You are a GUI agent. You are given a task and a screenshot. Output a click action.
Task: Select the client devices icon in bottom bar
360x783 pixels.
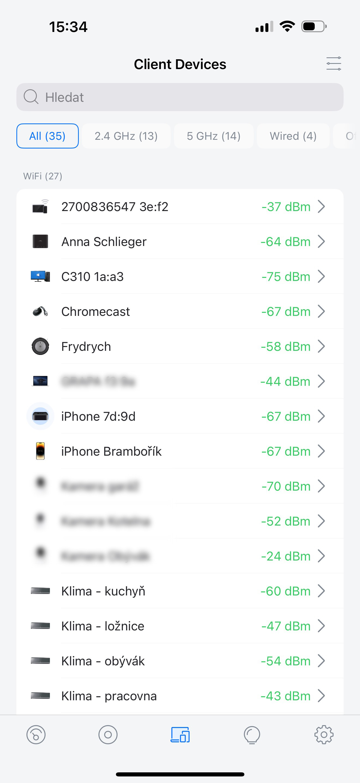pyautogui.click(x=180, y=735)
